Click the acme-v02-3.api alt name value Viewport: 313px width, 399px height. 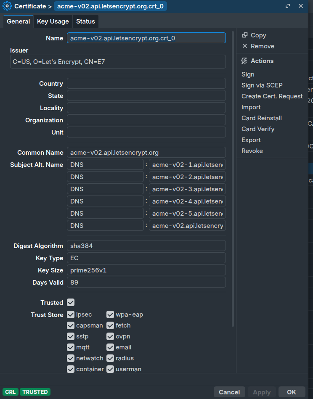(x=187, y=189)
